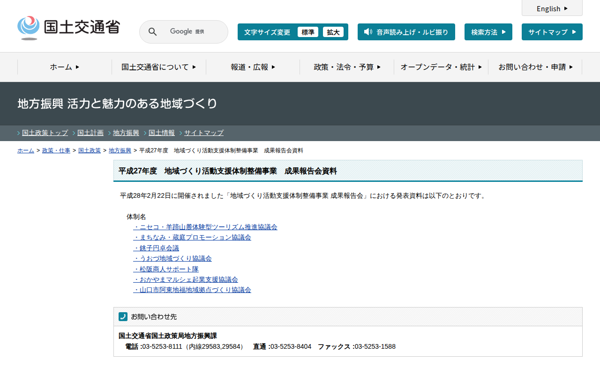600x375 pixels.
Task: Click the phone icon beside お問い合わせ先
Action: (x=123, y=317)
